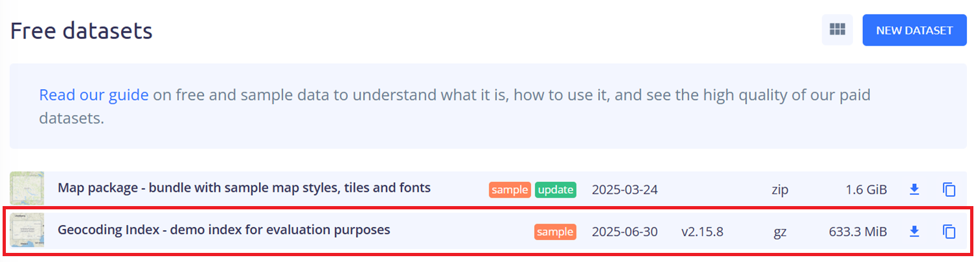Select the Geocoding Index demo index title
Image resolution: width=976 pixels, height=262 pixels.
(224, 229)
